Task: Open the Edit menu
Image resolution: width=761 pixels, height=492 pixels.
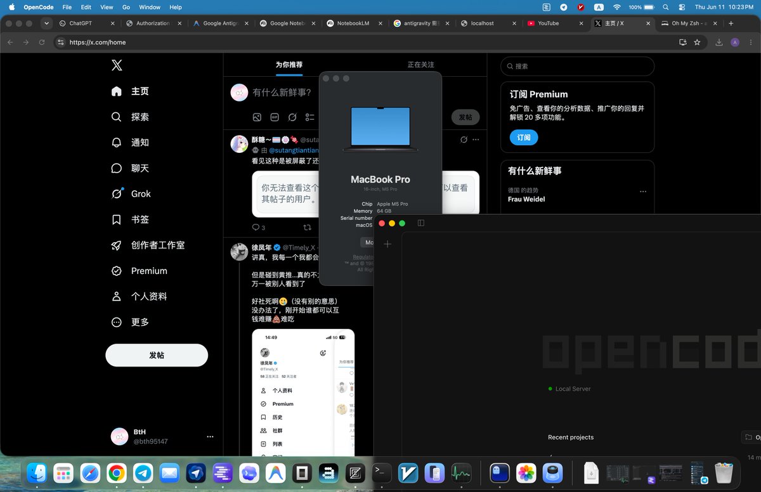Action: tap(86, 7)
